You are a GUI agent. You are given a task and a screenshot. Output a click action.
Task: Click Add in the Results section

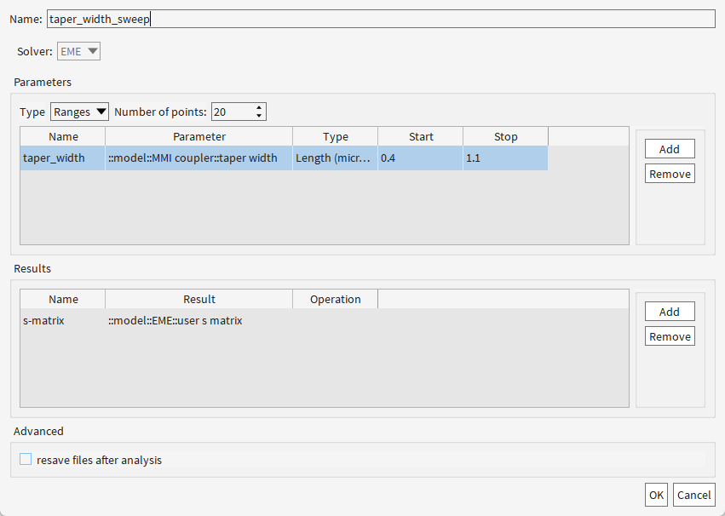(670, 312)
